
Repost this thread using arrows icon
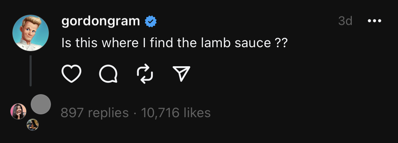[145, 74]
